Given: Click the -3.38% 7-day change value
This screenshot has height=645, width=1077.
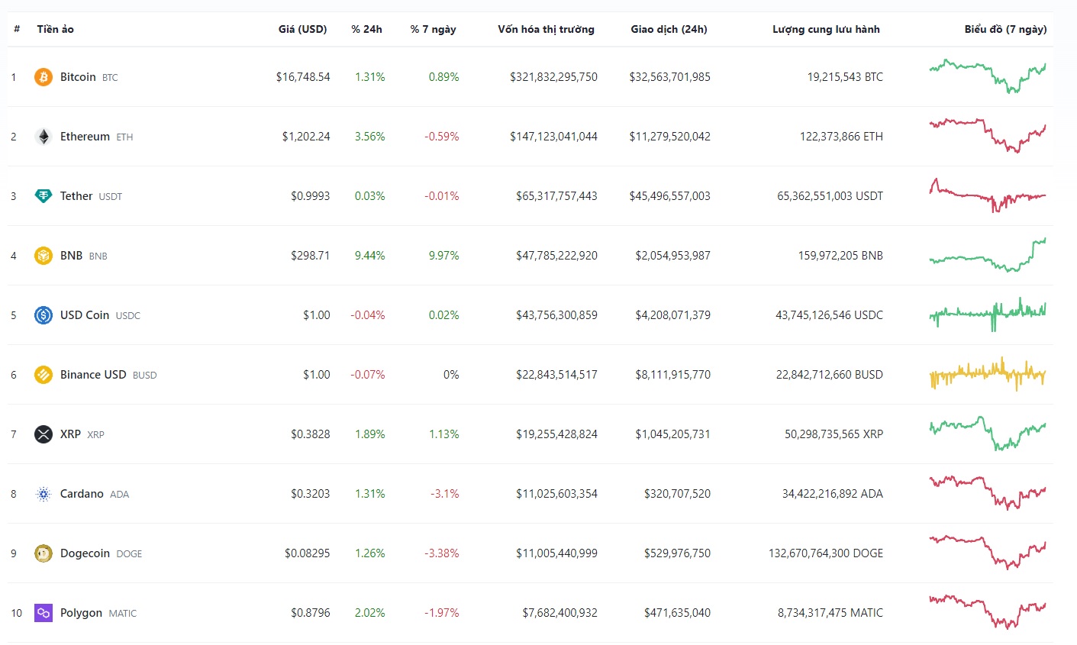Looking at the screenshot, I should 442,553.
